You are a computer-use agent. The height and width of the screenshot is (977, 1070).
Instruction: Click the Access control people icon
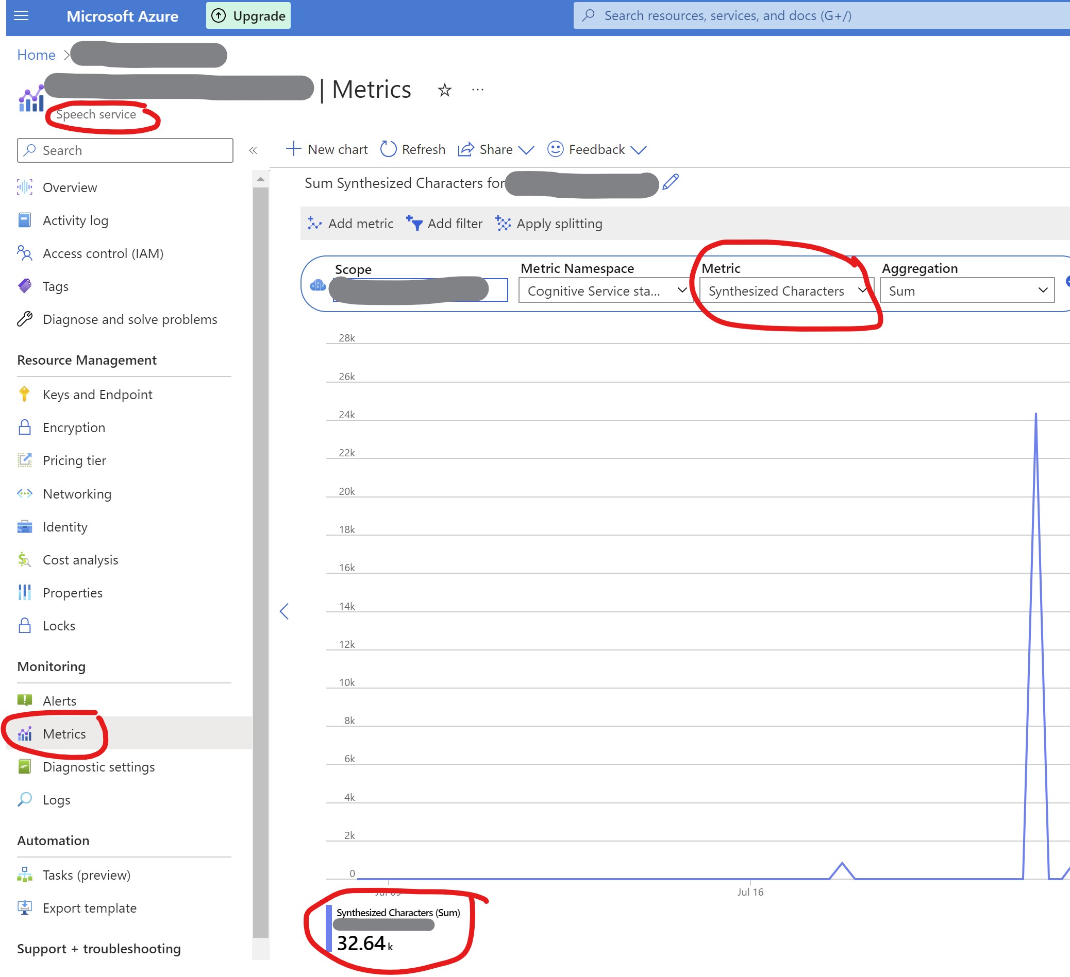pyautogui.click(x=25, y=253)
